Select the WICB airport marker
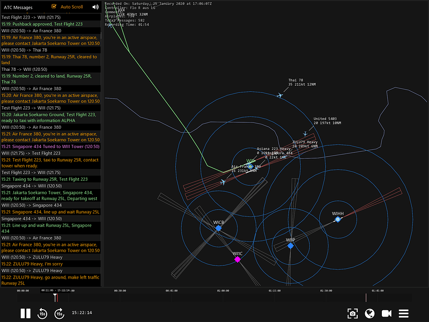Screen dimensions: 429x322 (218, 228)
